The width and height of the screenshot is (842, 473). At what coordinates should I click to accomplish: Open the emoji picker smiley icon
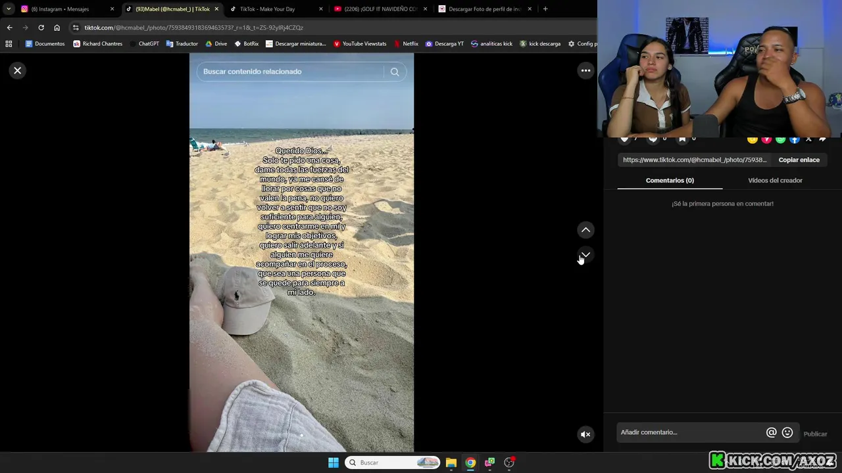coord(787,432)
